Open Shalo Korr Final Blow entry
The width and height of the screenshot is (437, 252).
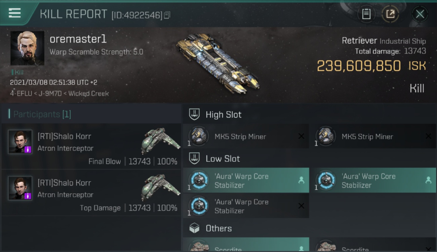91,146
